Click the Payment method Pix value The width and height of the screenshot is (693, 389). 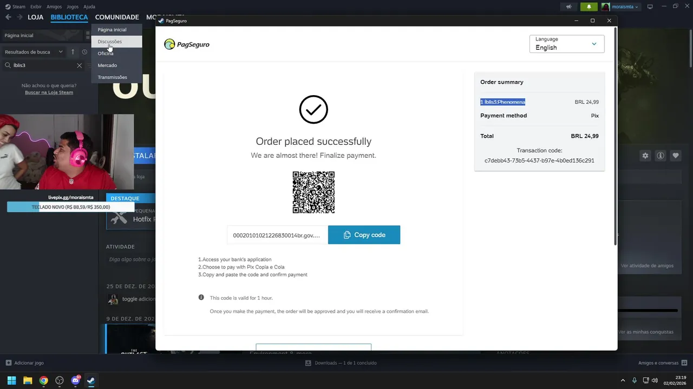pos(595,116)
